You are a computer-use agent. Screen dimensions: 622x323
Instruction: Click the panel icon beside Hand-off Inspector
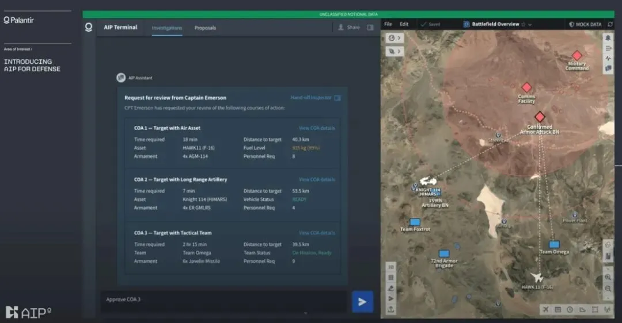[x=337, y=98]
